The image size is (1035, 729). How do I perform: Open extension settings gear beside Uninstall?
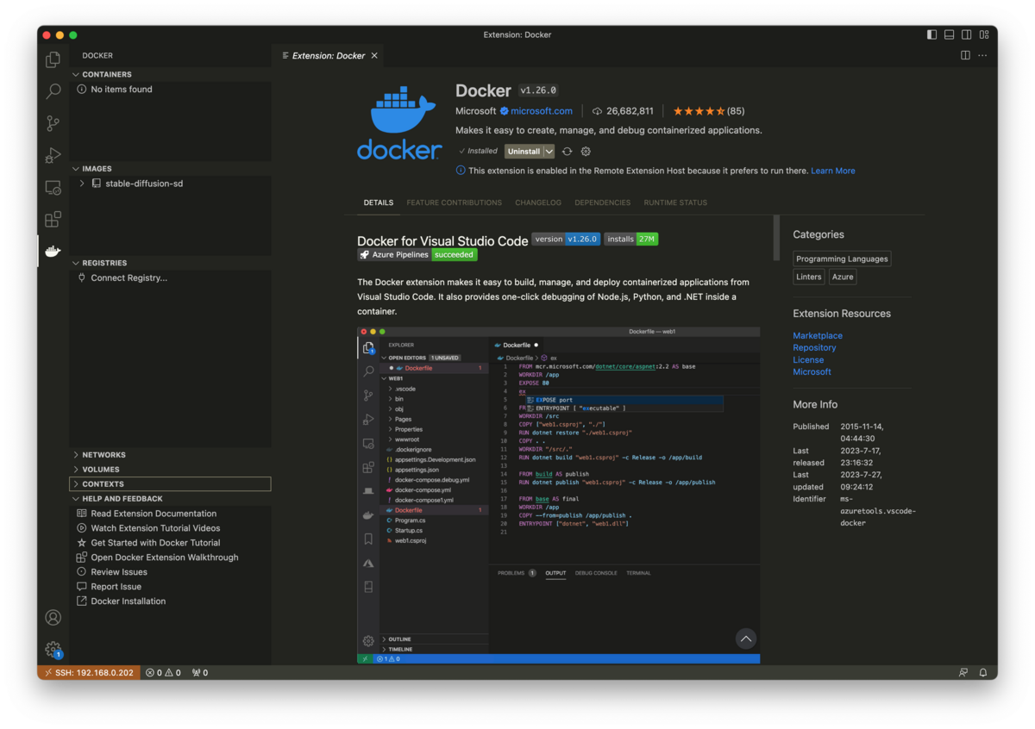point(586,151)
